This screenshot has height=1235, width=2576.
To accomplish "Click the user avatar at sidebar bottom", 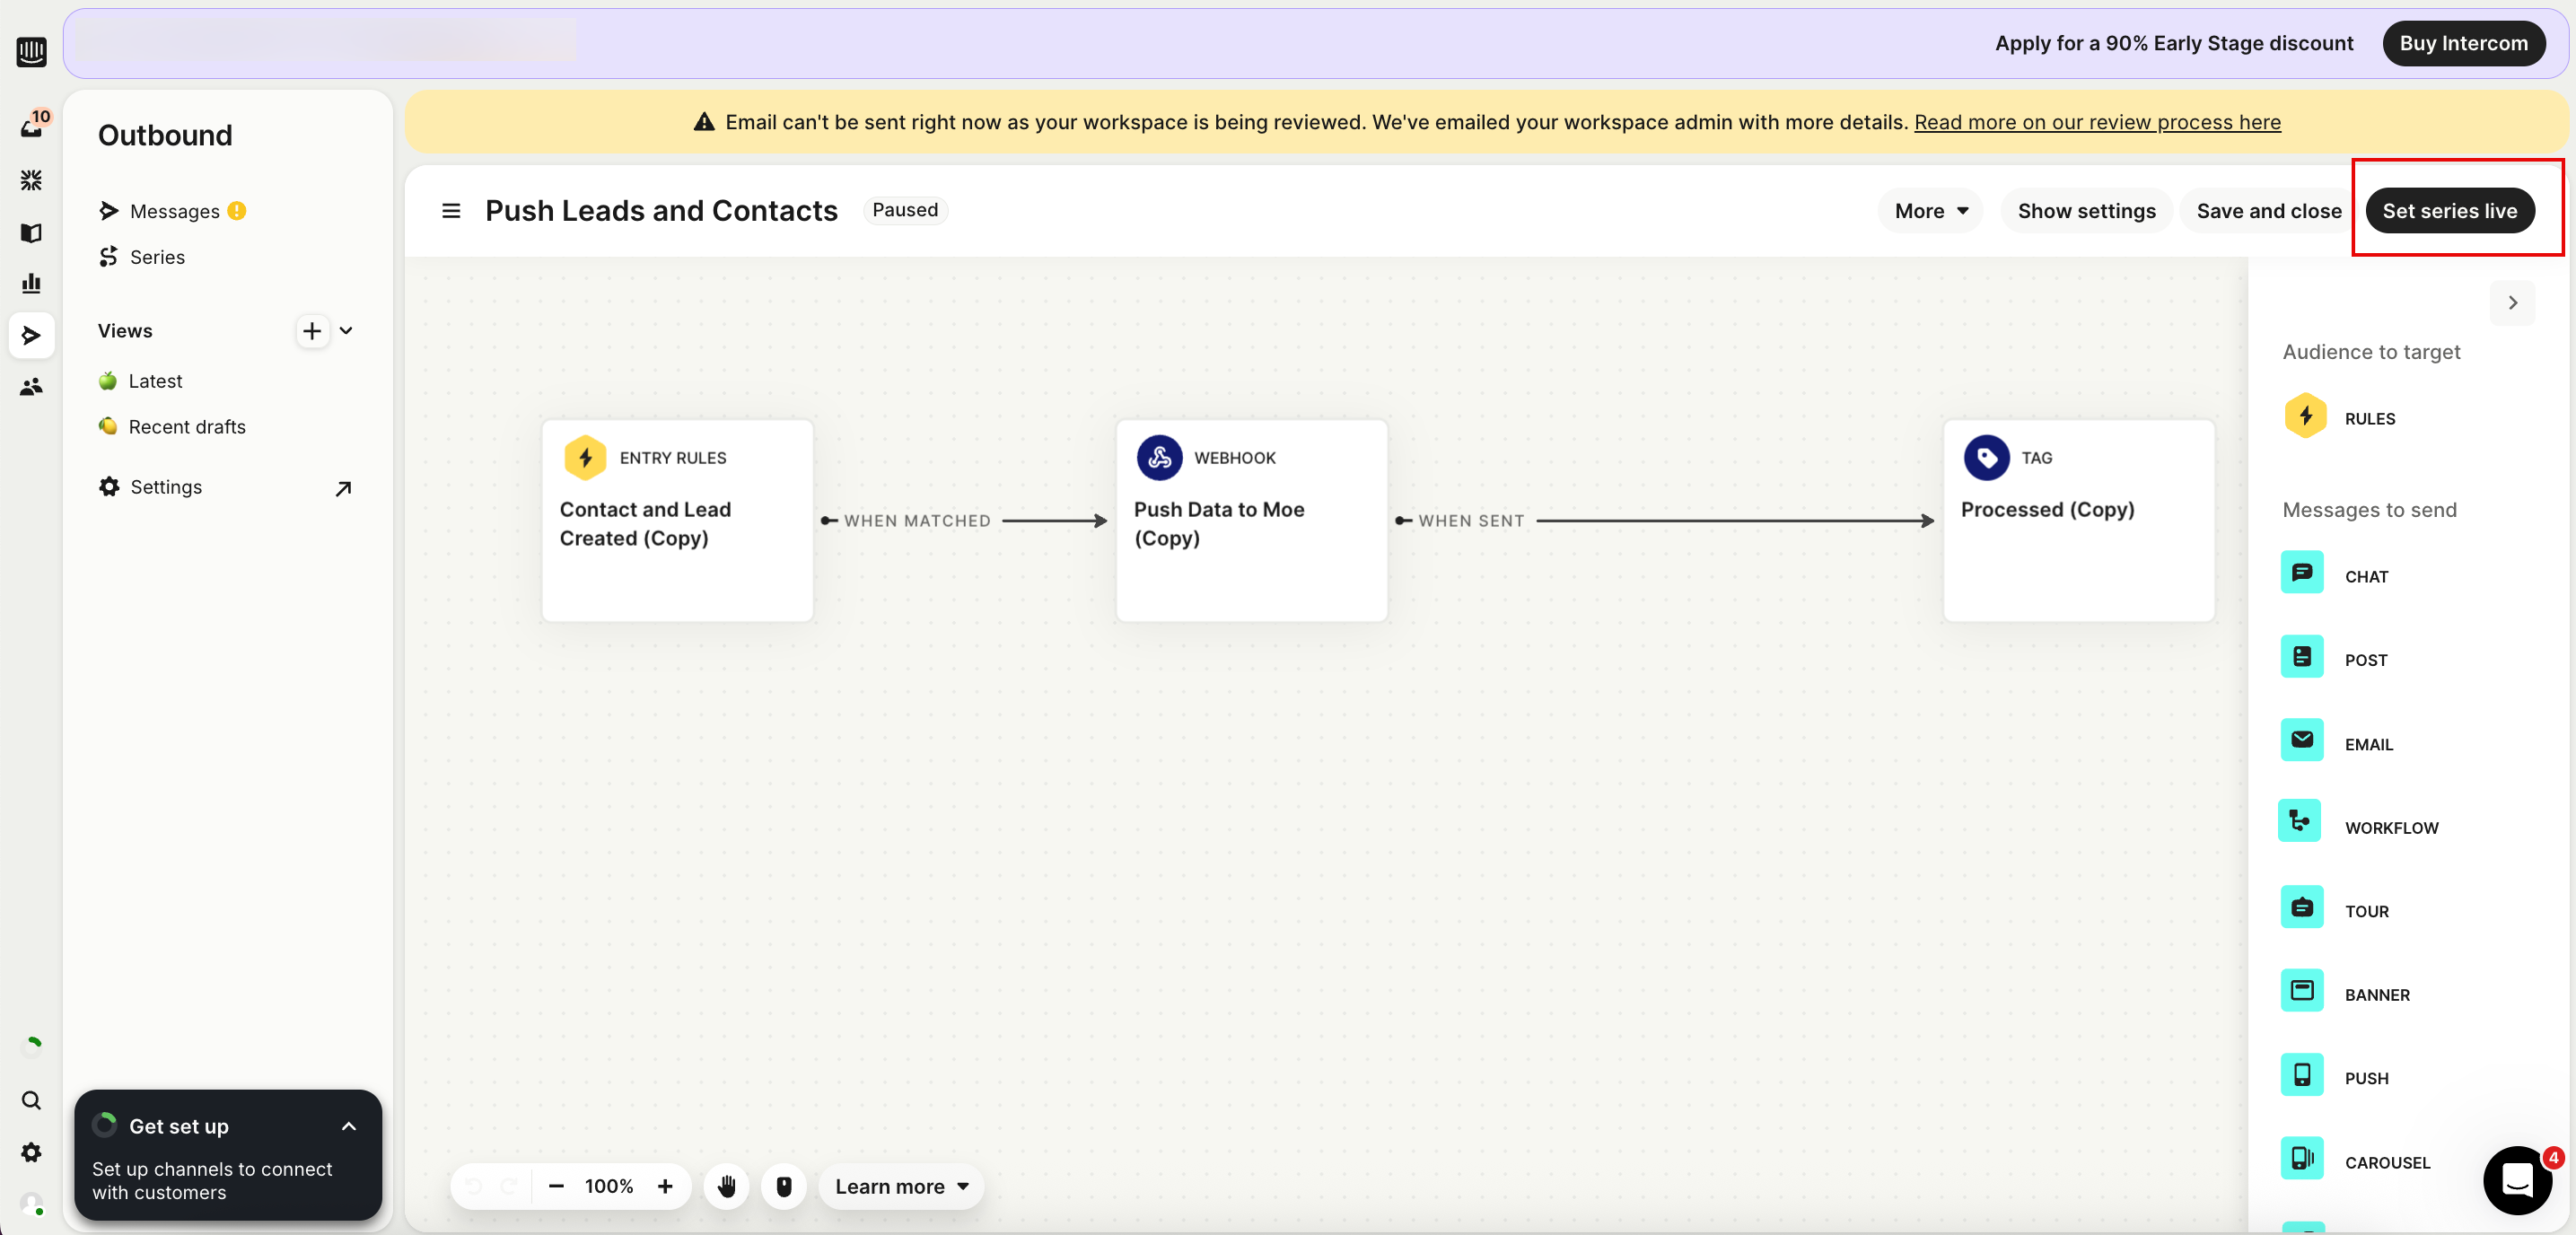I will click(32, 1204).
